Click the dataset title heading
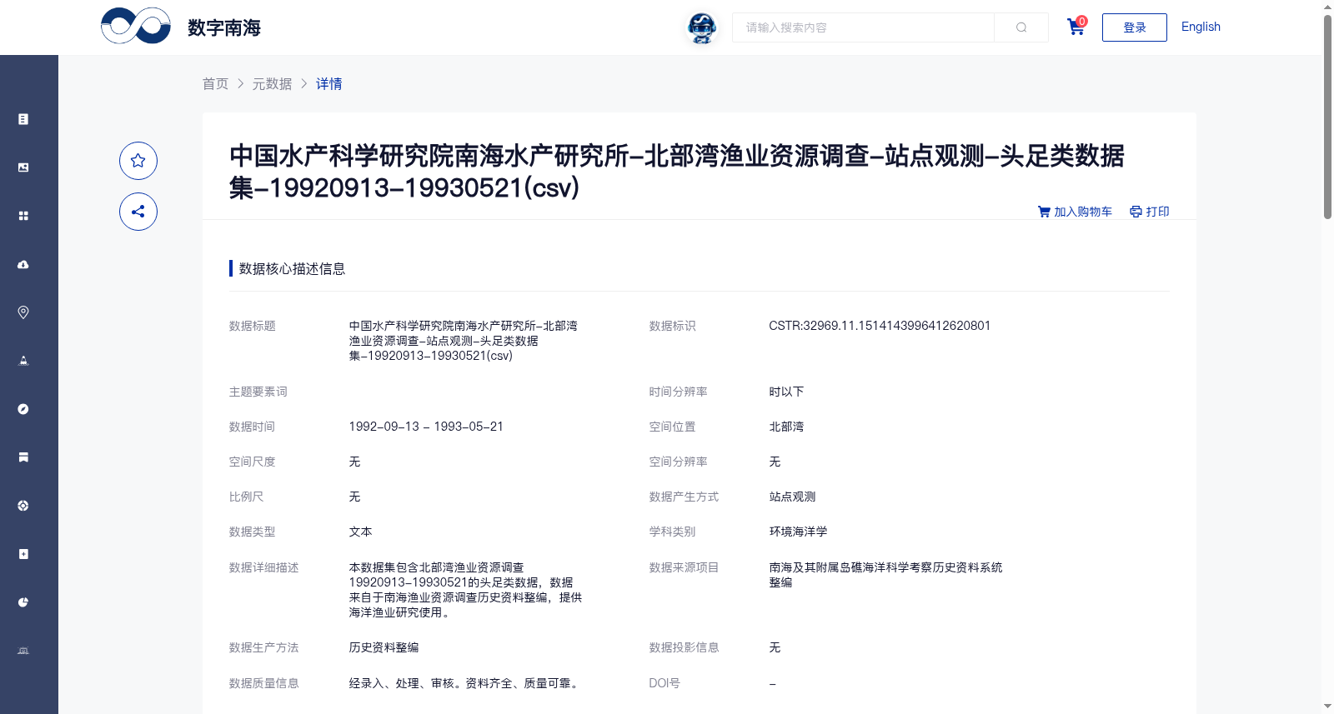Viewport: 1334px width, 714px height. [x=677, y=172]
